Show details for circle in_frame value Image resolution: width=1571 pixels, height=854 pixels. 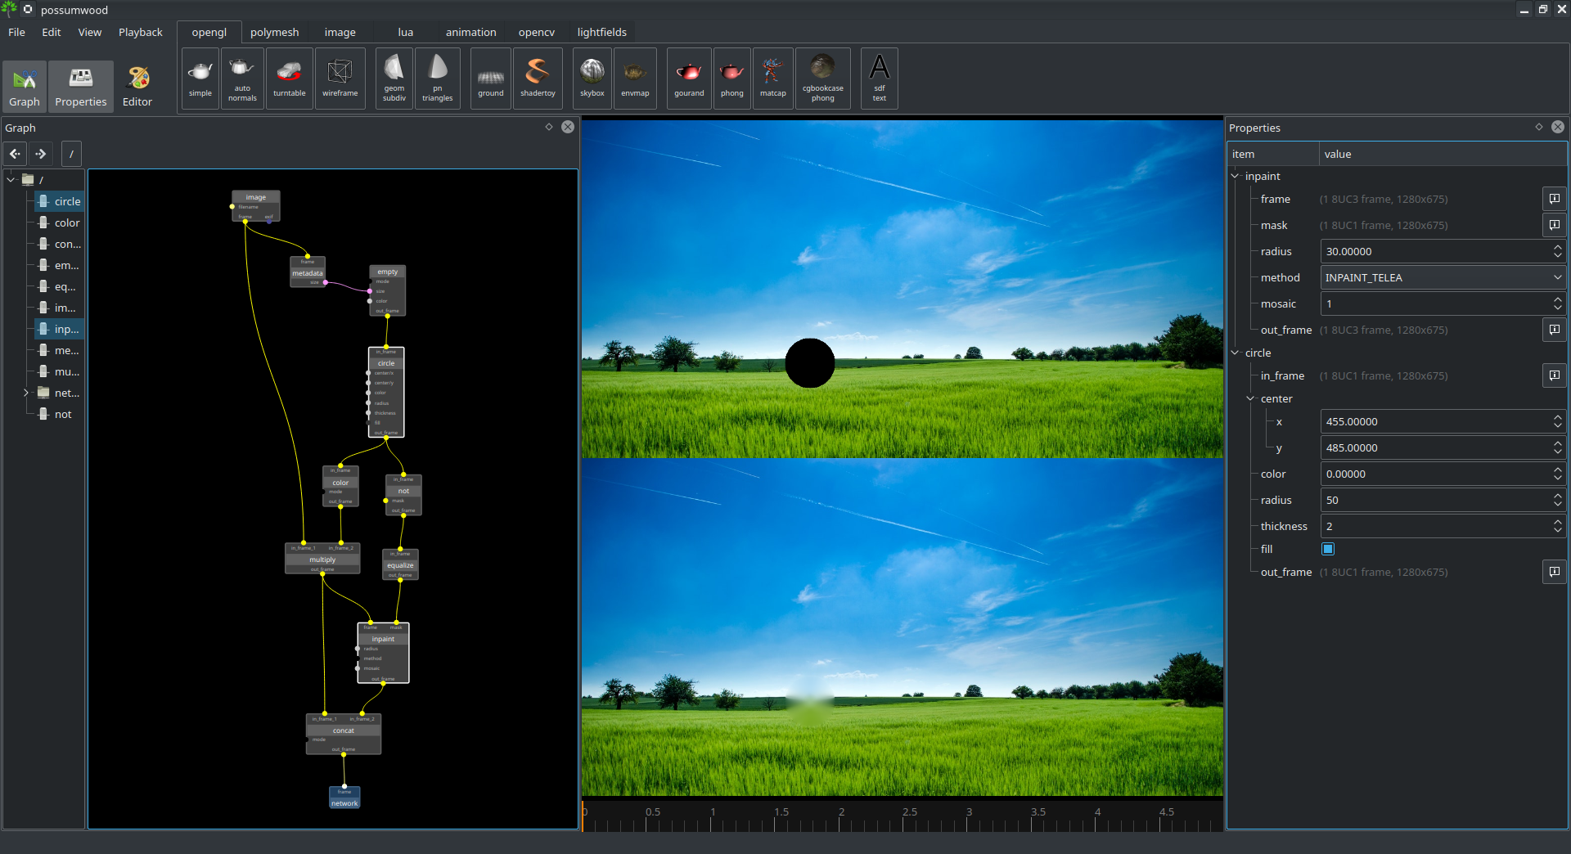(1554, 375)
